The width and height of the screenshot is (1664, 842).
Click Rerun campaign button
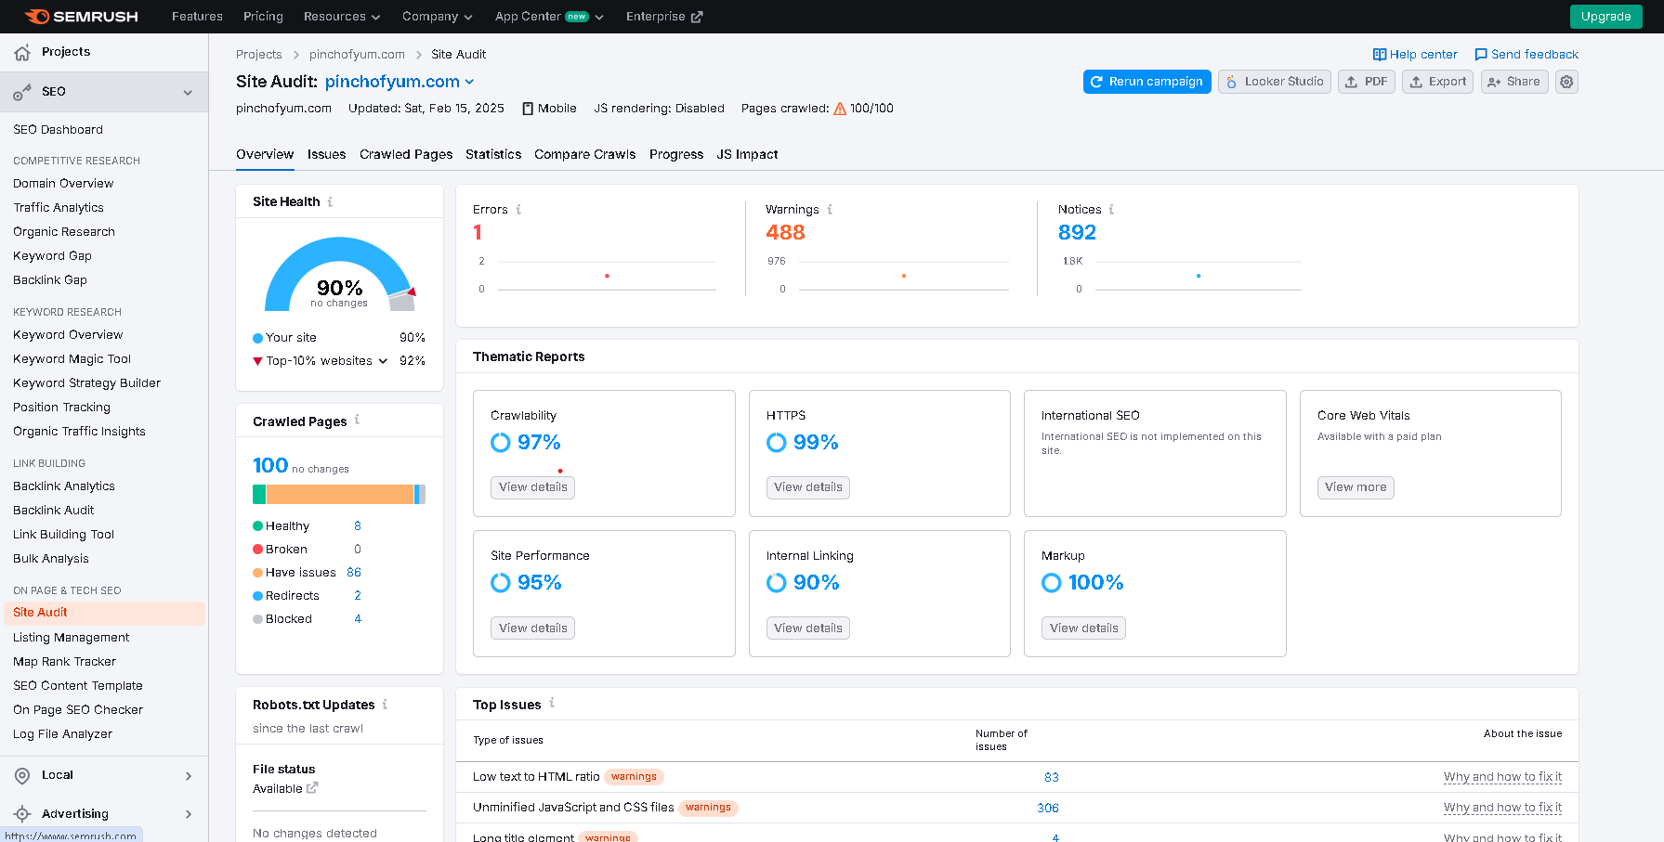(1146, 82)
